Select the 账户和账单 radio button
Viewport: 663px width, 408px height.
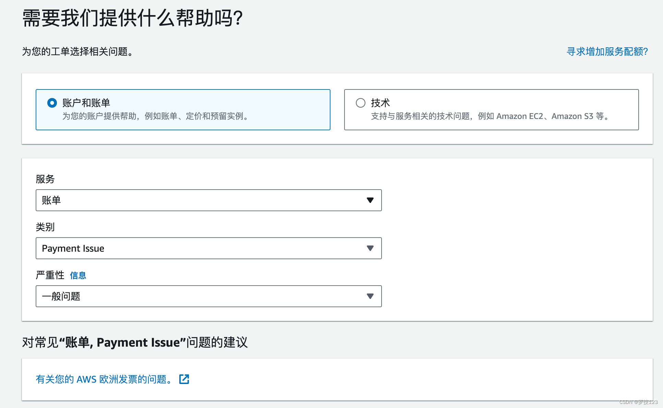coord(52,103)
